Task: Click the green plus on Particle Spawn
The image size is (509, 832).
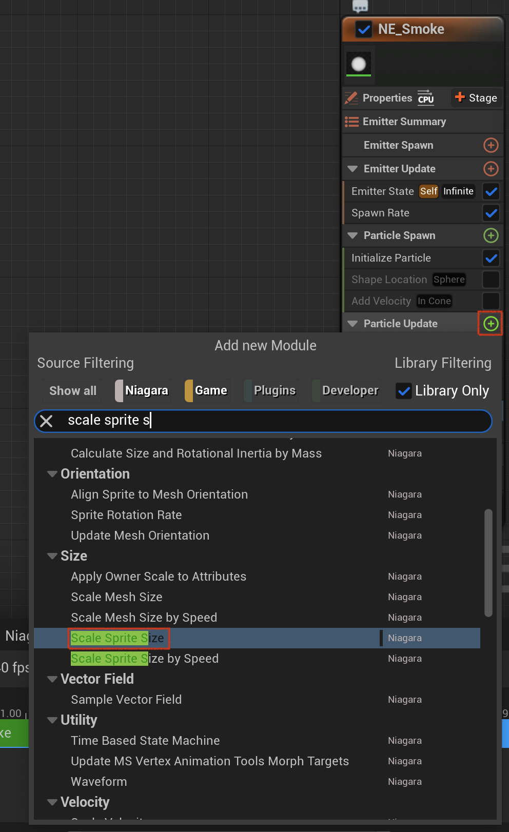Action: click(491, 235)
